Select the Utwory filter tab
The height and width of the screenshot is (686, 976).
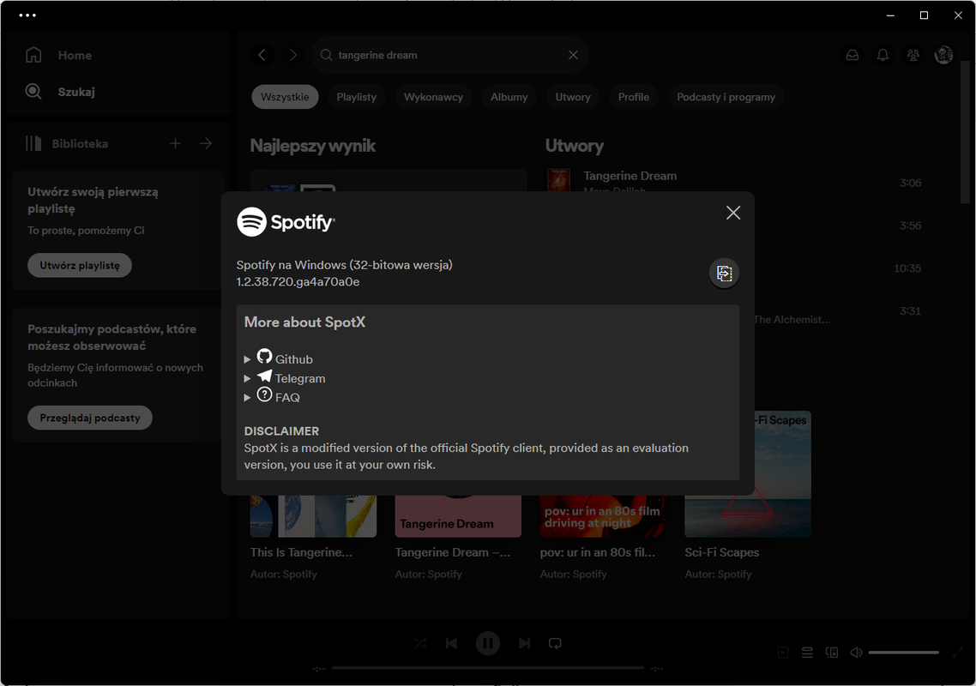[x=573, y=97]
